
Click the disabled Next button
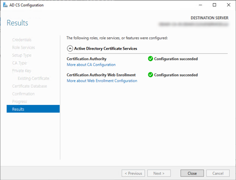pyautogui.click(x=159, y=173)
